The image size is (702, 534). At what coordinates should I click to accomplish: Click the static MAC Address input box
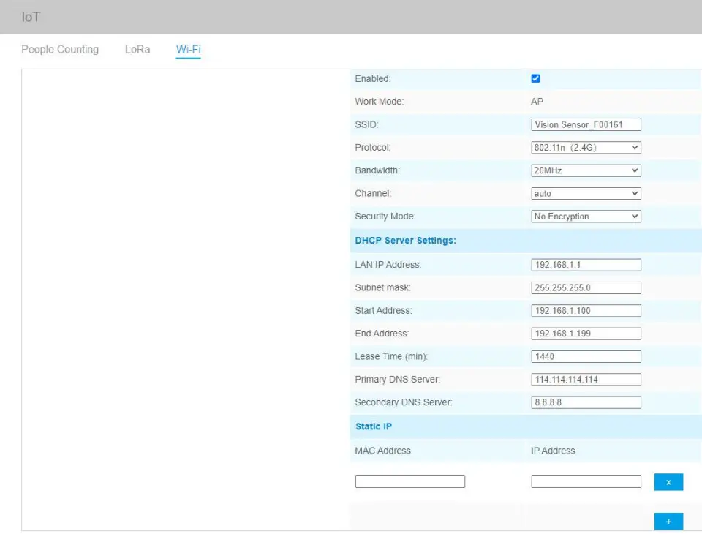[409, 482]
